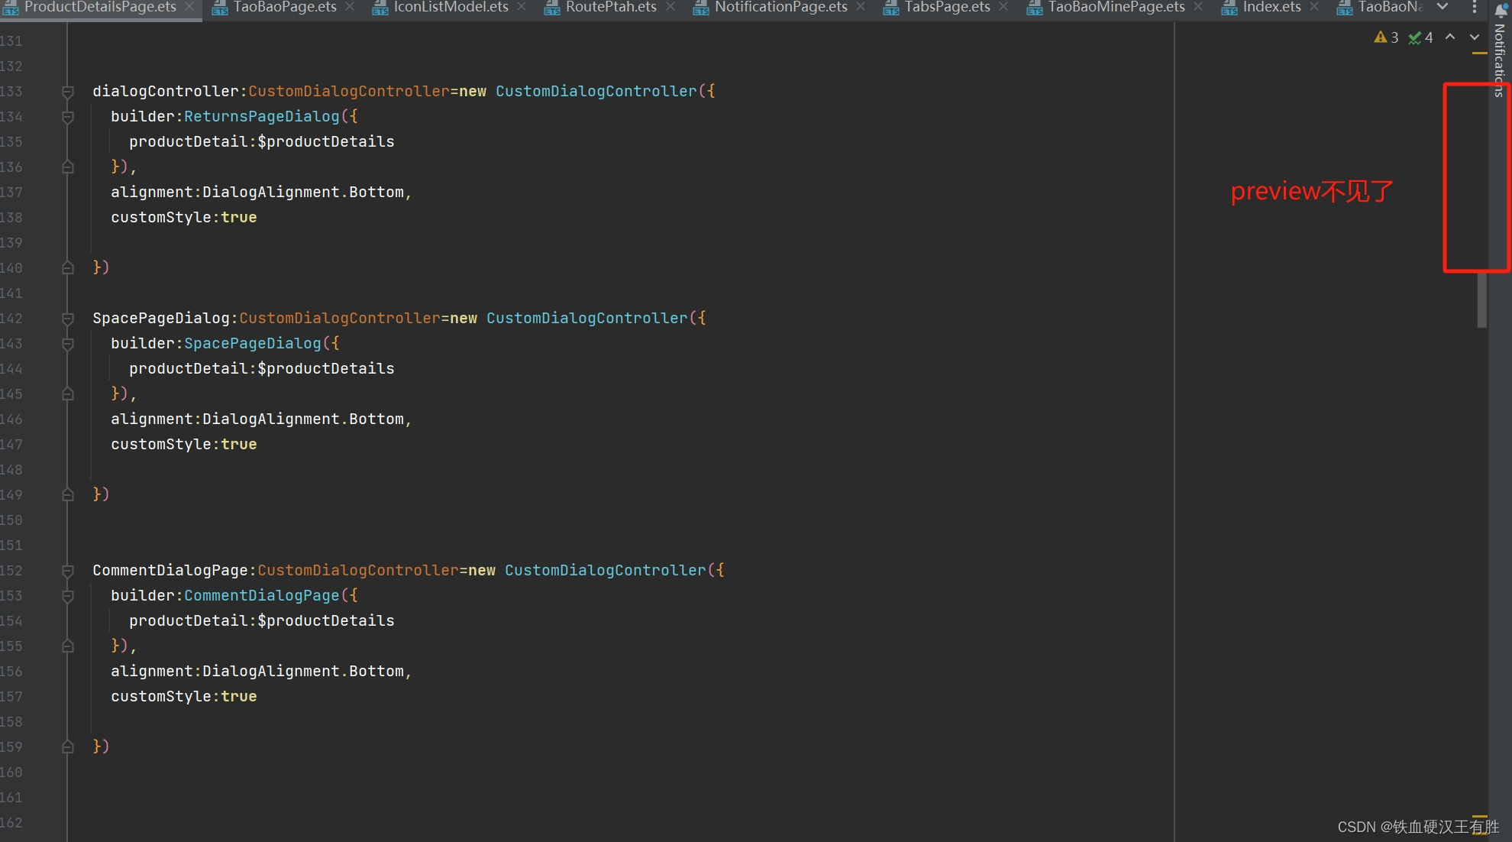Close the Index.ets tab
Screen dimensions: 1512x842
pyautogui.click(x=1314, y=7)
